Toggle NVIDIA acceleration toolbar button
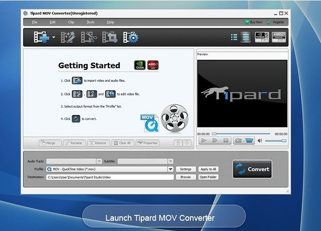This screenshot has width=321, height=231. click(262, 37)
